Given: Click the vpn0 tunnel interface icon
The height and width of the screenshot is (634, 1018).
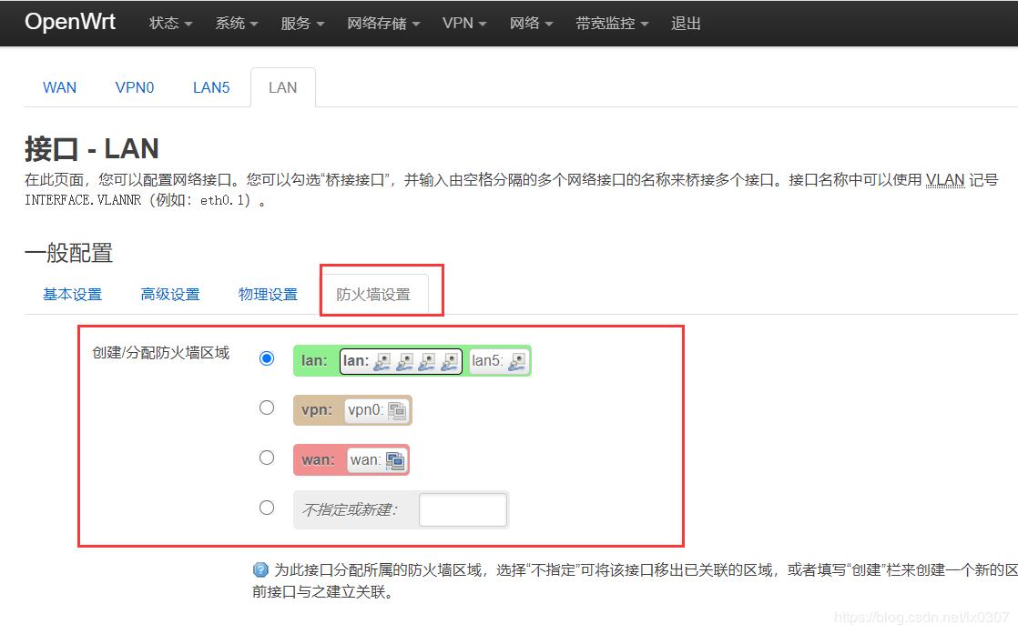Looking at the screenshot, I should pos(395,409).
